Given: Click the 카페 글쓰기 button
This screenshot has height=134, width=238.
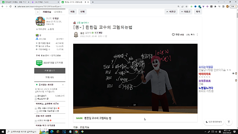Looking at the screenshot, I should [x=50, y=71].
